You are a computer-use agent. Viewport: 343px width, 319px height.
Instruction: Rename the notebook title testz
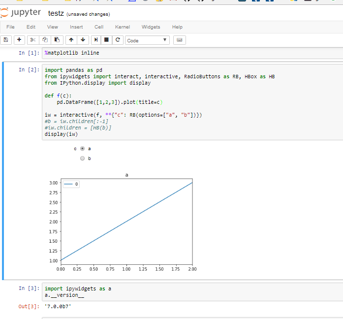56,13
